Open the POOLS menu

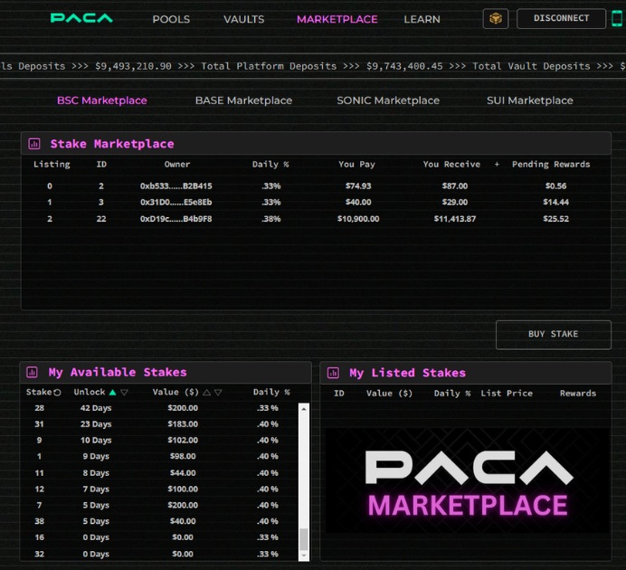(x=171, y=19)
